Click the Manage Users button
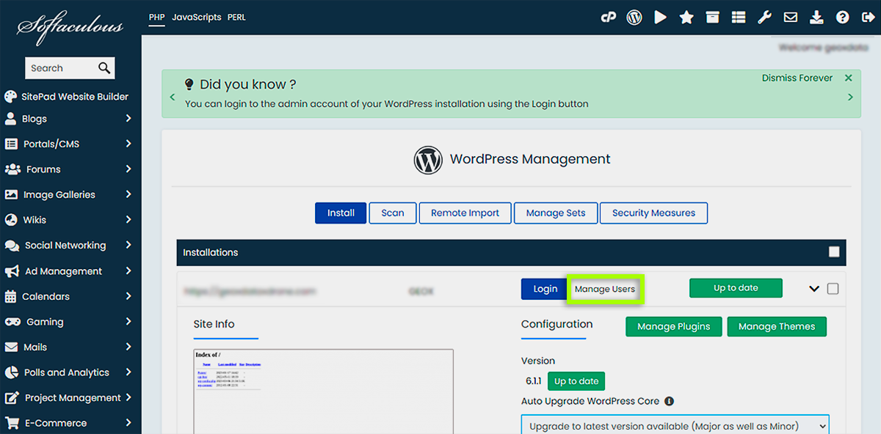 click(604, 289)
